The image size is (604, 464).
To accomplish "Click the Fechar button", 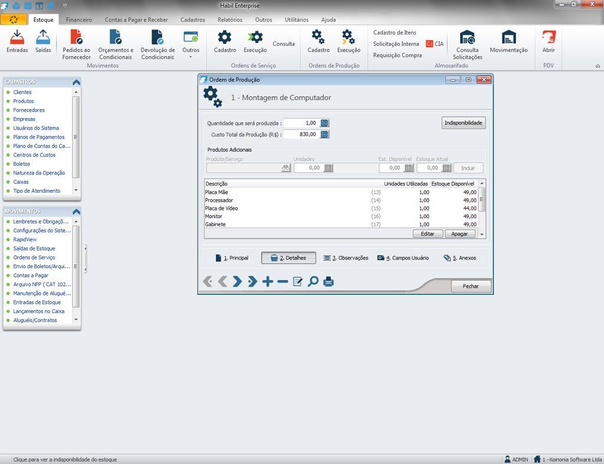I will [471, 286].
